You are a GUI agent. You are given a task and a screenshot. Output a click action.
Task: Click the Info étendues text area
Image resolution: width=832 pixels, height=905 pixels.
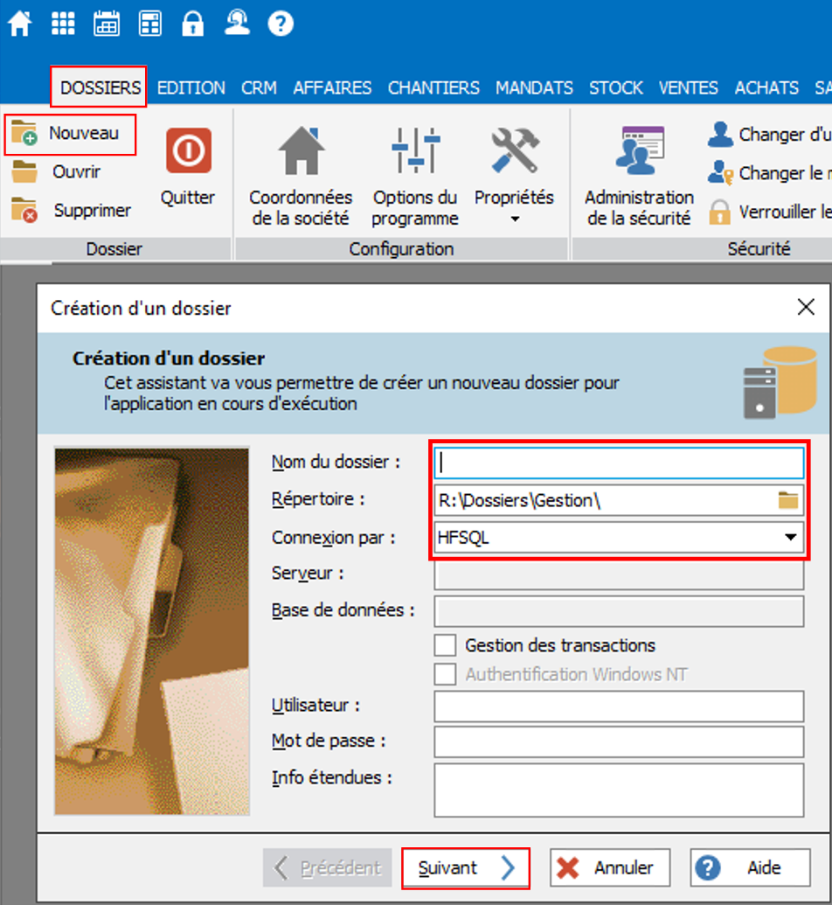pyautogui.click(x=619, y=790)
